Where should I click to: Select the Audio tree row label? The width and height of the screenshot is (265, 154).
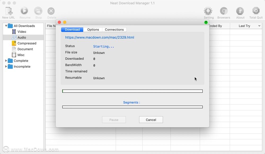coord(22,38)
